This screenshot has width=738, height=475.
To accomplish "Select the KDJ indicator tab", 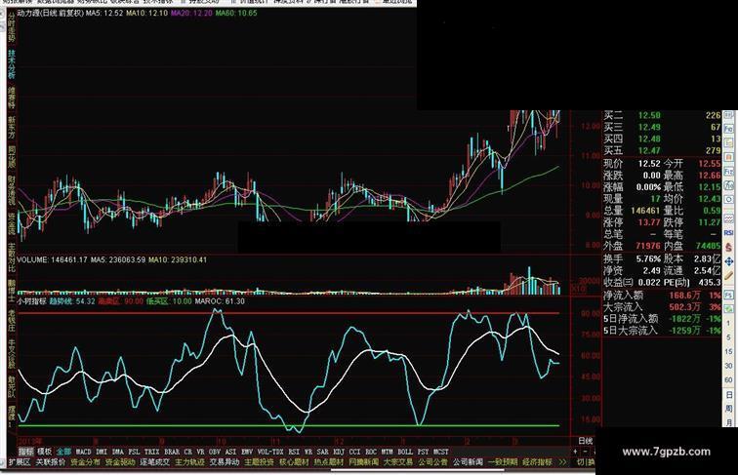I will pos(339,452).
